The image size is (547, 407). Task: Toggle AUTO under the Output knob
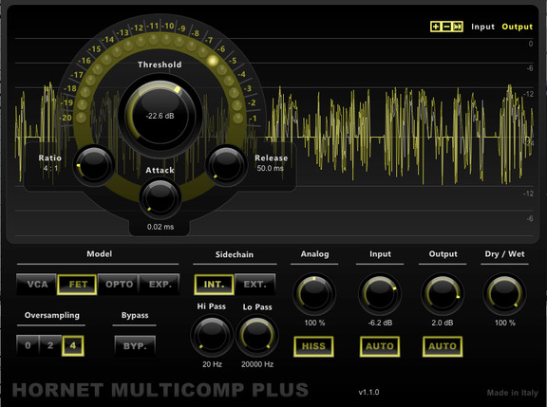443,346
